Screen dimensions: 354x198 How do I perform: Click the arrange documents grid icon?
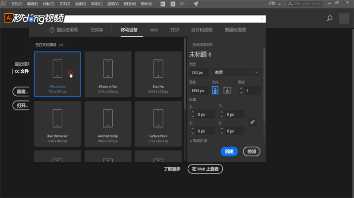pyautogui.click(x=182, y=4)
